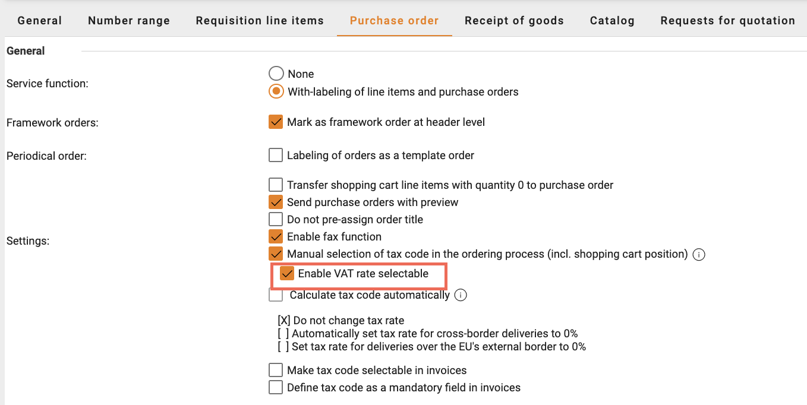807x405 pixels.
Task: Tick Do not pre-assign order title
Action: coord(276,219)
